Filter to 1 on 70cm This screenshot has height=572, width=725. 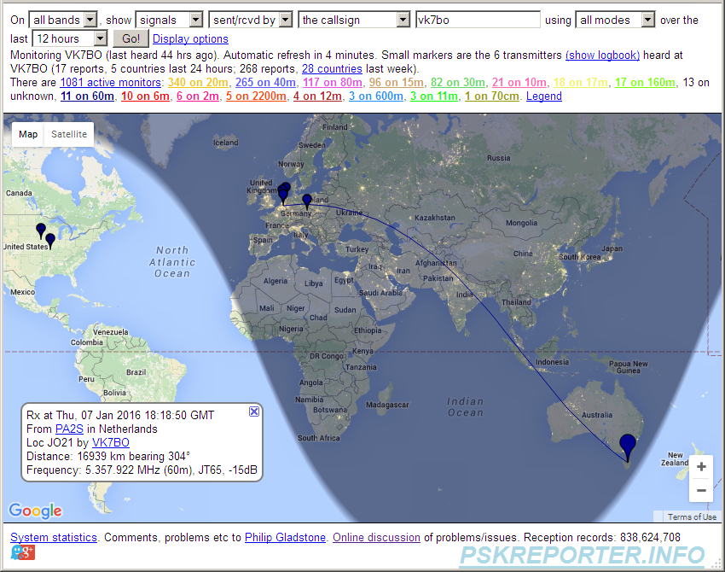[x=492, y=96]
